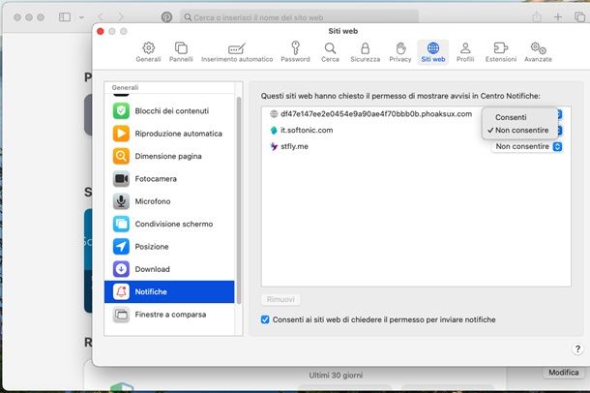The image size is (590, 393).
Task: Open the Estensioni puzzle icon tab
Action: point(501,52)
